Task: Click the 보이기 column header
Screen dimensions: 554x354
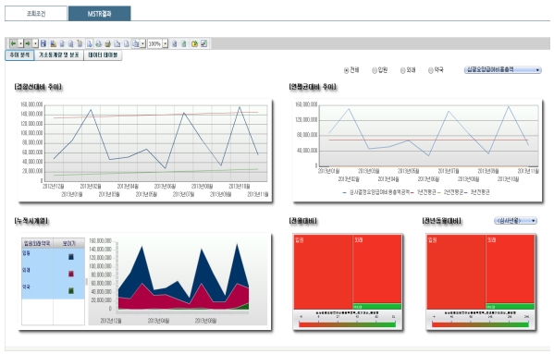Action: click(x=68, y=243)
